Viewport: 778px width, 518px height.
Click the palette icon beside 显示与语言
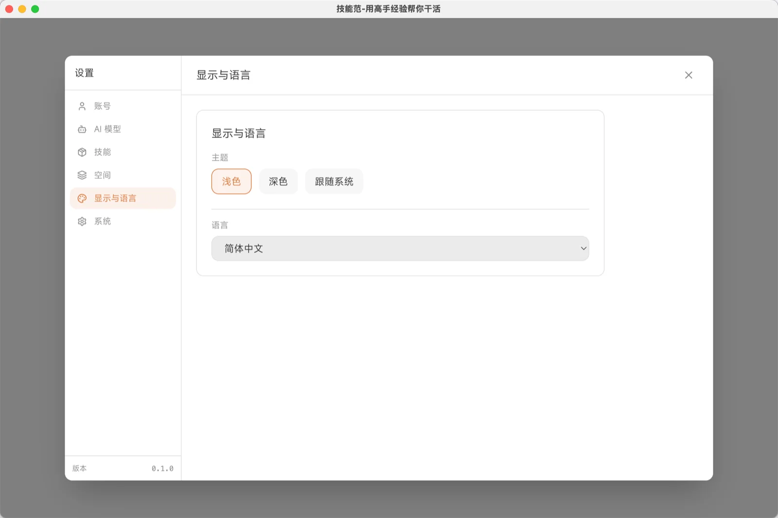pyautogui.click(x=82, y=198)
